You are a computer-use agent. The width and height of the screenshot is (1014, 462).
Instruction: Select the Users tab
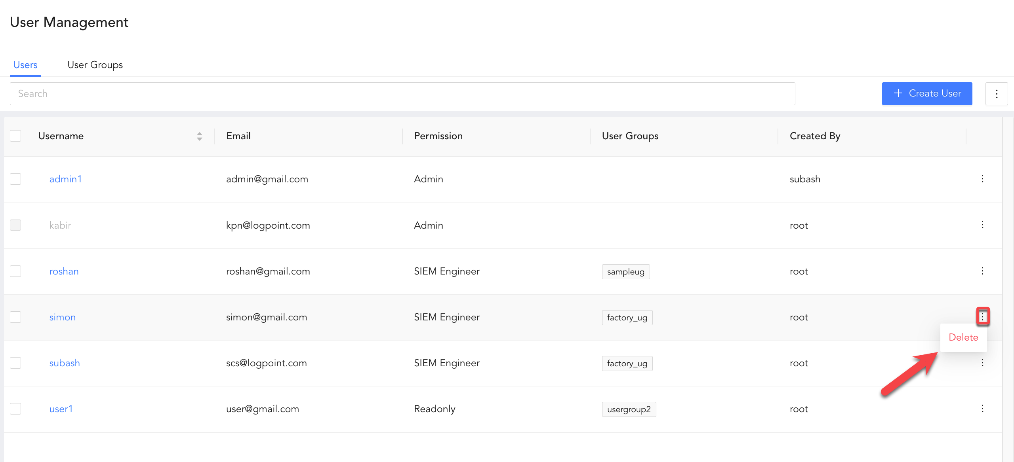coord(25,65)
